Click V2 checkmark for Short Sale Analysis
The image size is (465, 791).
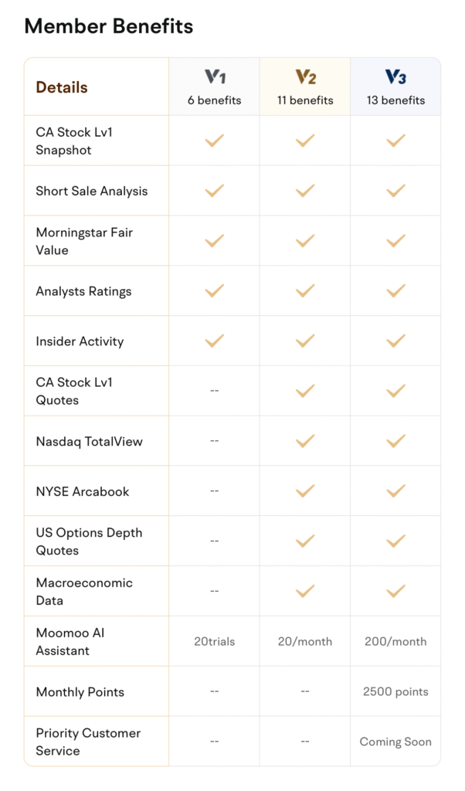(x=305, y=191)
